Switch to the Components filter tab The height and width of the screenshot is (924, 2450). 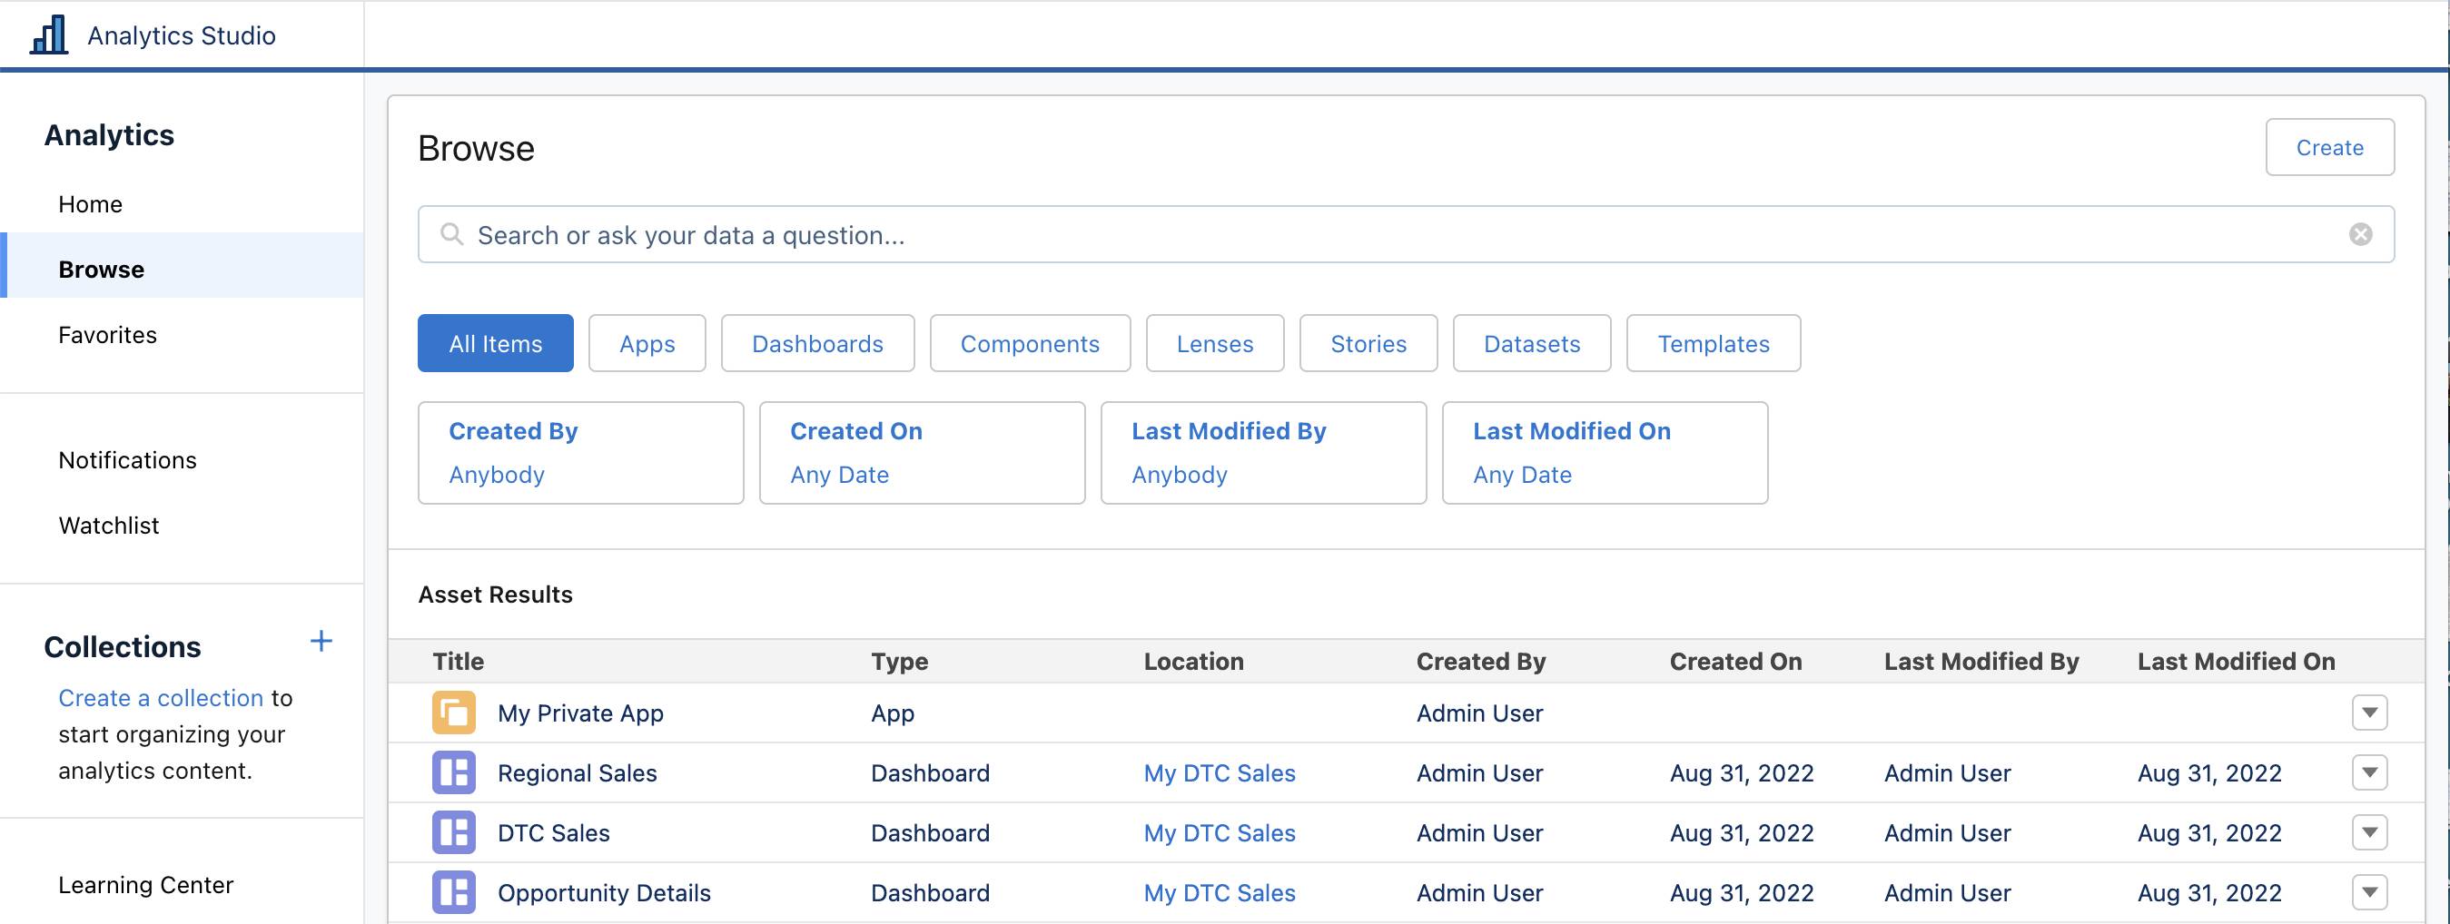click(1030, 343)
